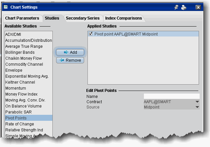Click the Add button
The height and width of the screenshot is (147, 210).
click(x=70, y=52)
